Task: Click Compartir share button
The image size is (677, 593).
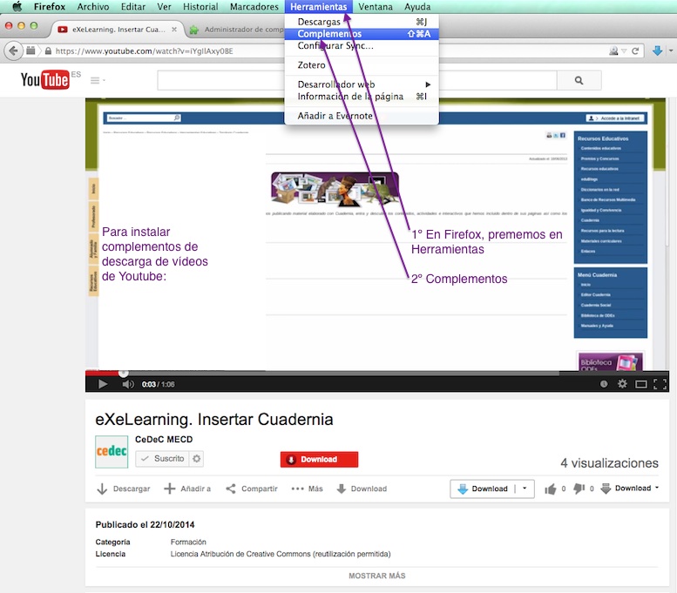Action: tap(252, 489)
